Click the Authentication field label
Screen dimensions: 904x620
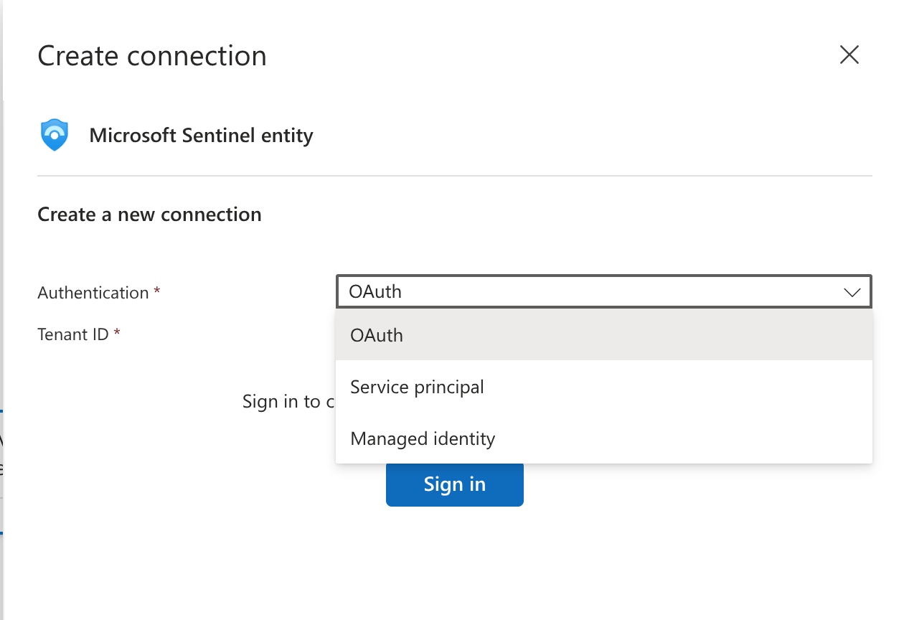pos(93,293)
